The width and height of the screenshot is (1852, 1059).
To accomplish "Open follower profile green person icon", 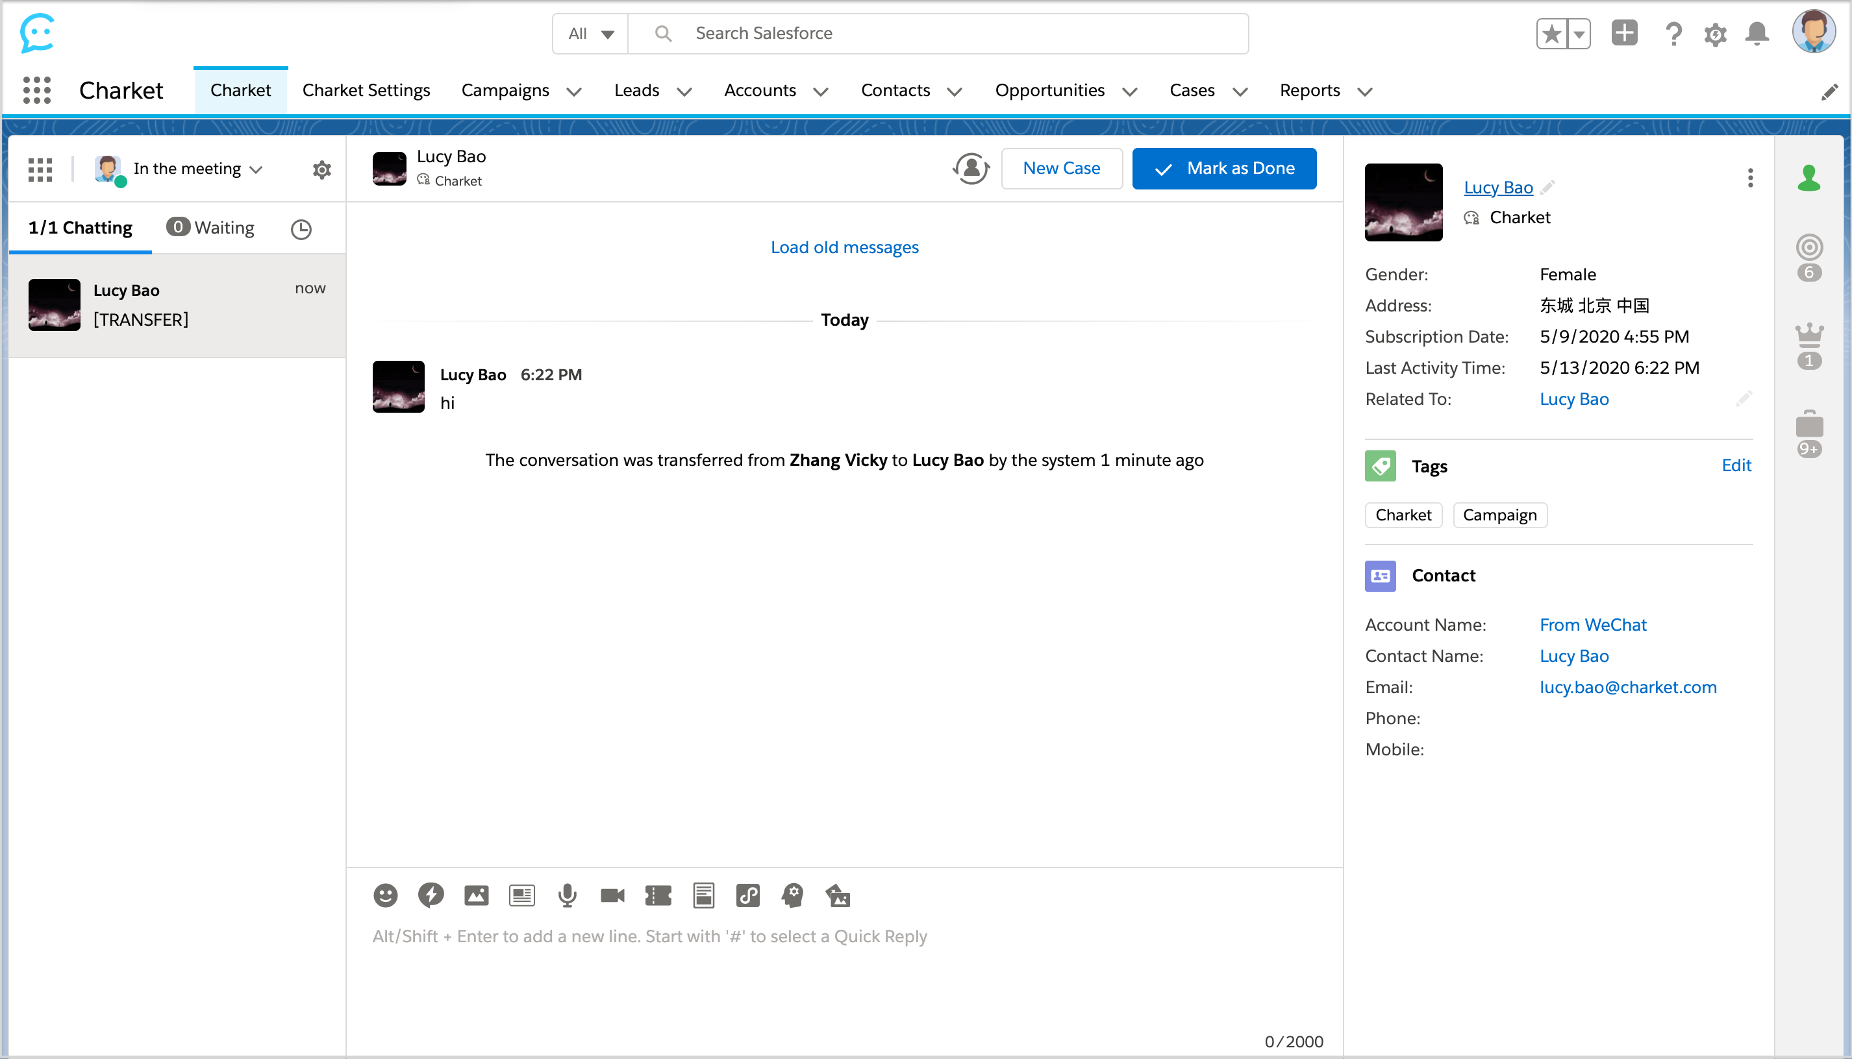I will pos(1808,178).
